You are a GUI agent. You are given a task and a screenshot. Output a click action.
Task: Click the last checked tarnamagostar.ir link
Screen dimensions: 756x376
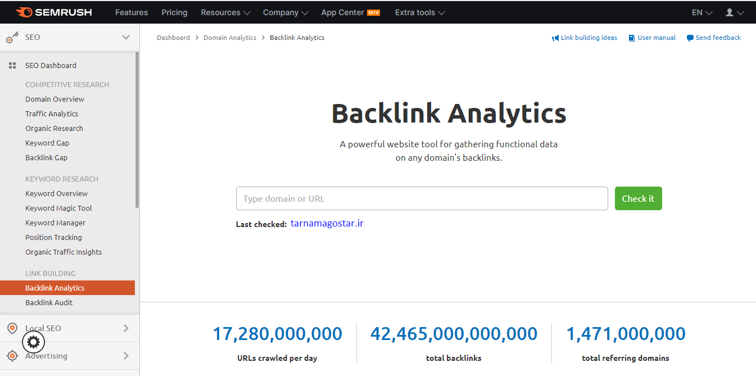[x=327, y=224]
